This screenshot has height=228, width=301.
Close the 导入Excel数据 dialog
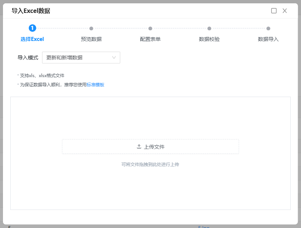click(285, 11)
